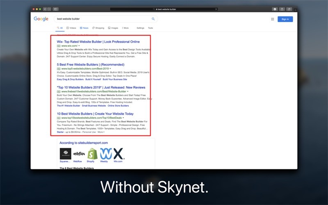Switch to the News tab
Viewport: 328px width, 205px height.
(x=84, y=28)
